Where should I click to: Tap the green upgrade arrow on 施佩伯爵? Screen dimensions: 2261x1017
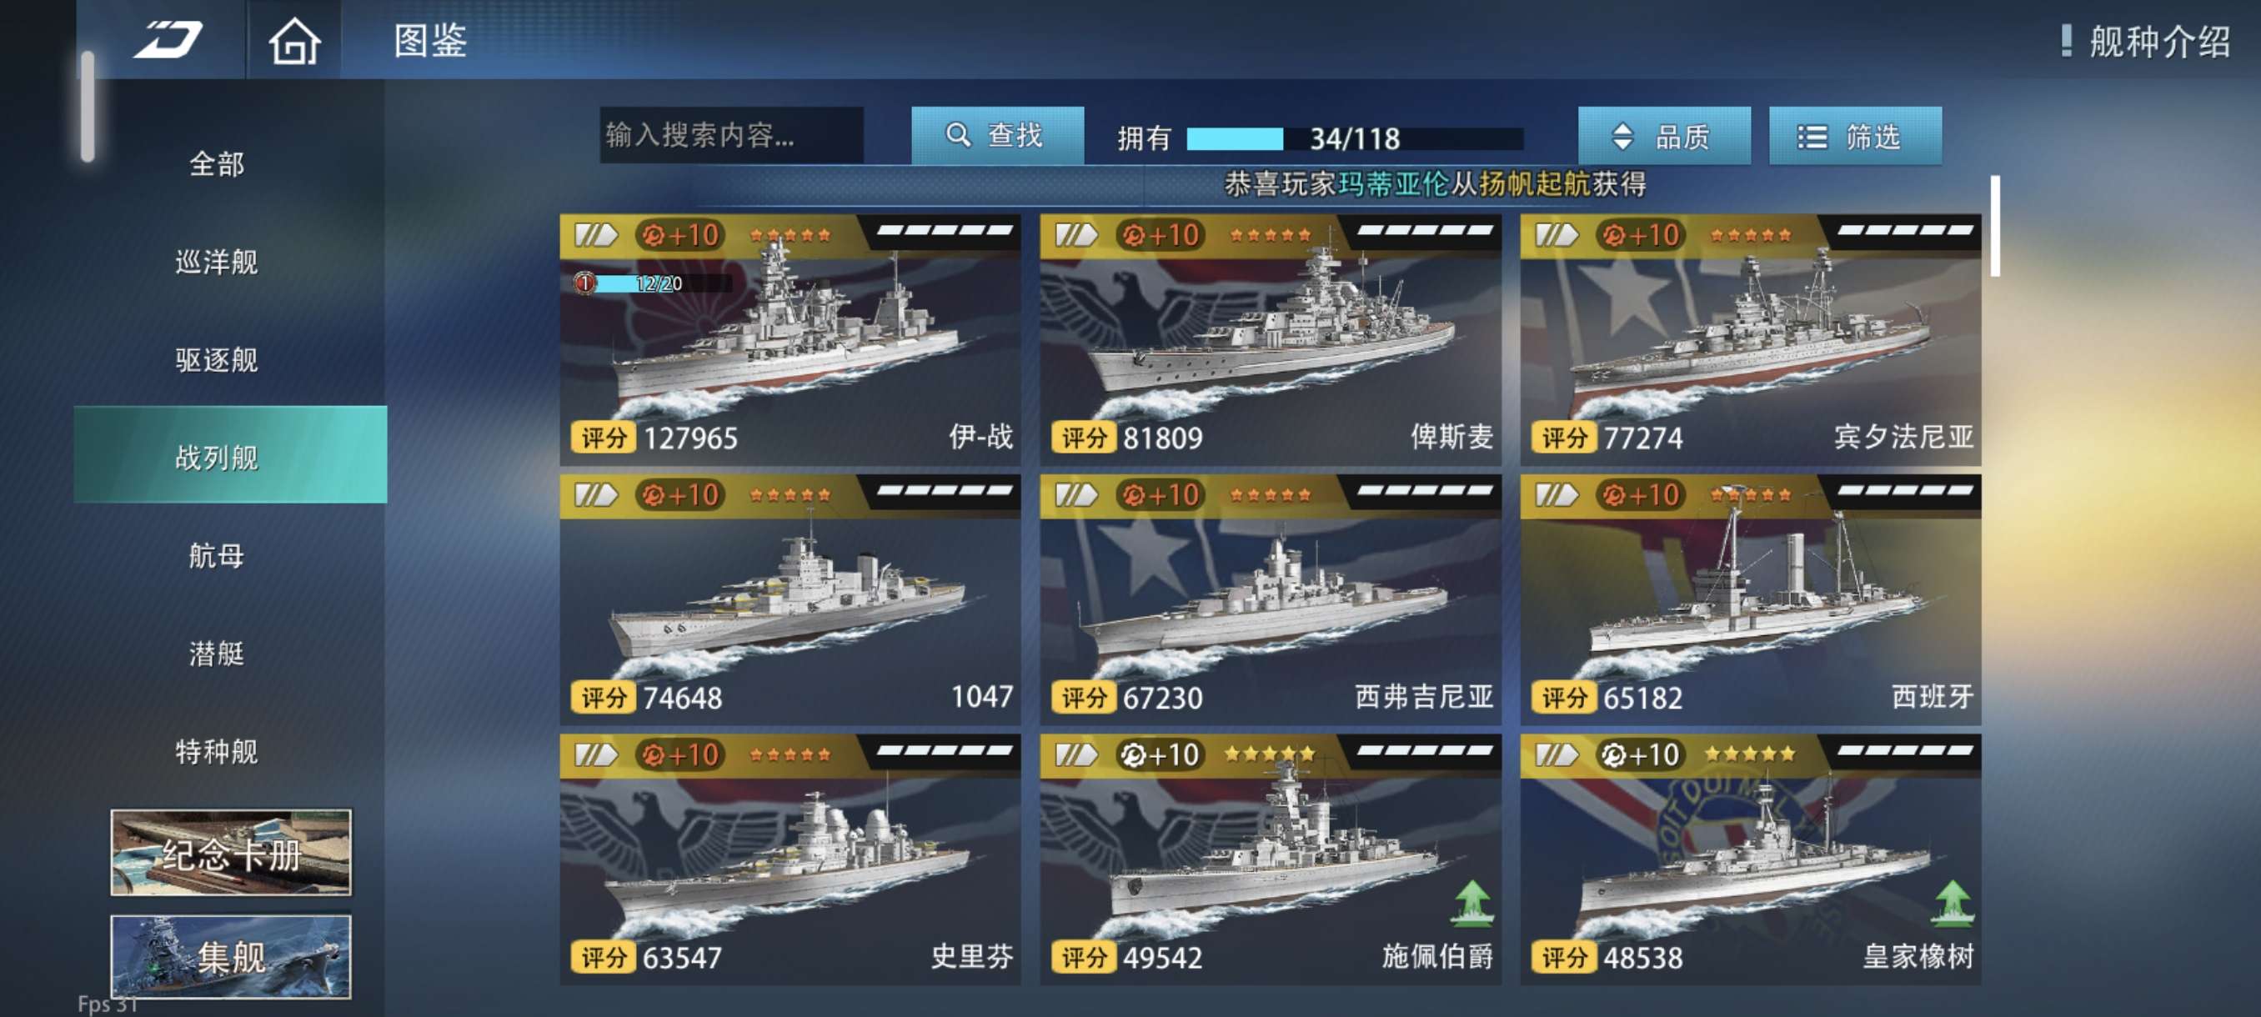[1472, 904]
